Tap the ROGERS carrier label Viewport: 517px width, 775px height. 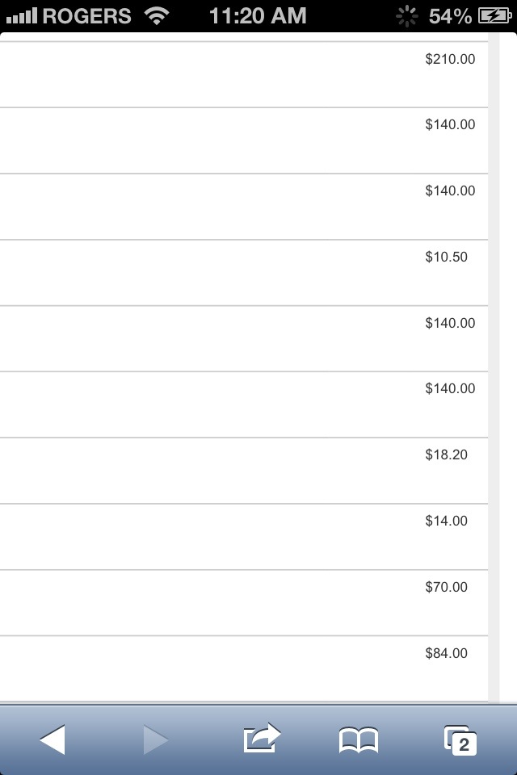coord(87,16)
